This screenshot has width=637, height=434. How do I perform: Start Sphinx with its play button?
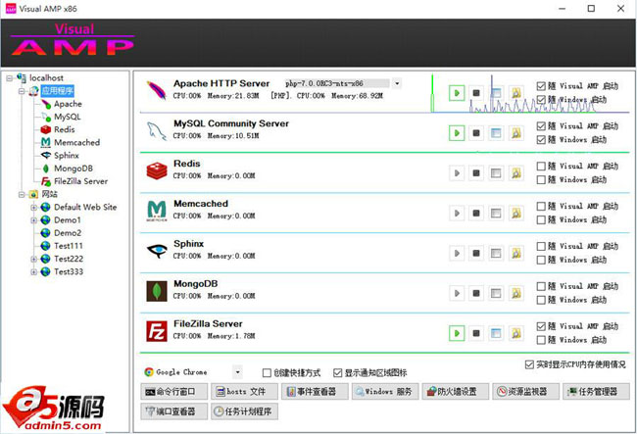(457, 253)
